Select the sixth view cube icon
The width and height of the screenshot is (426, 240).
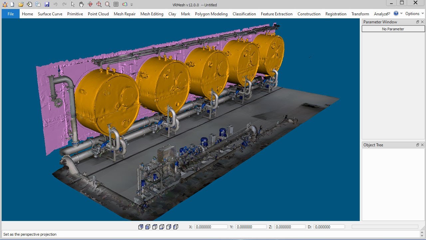coord(176,227)
